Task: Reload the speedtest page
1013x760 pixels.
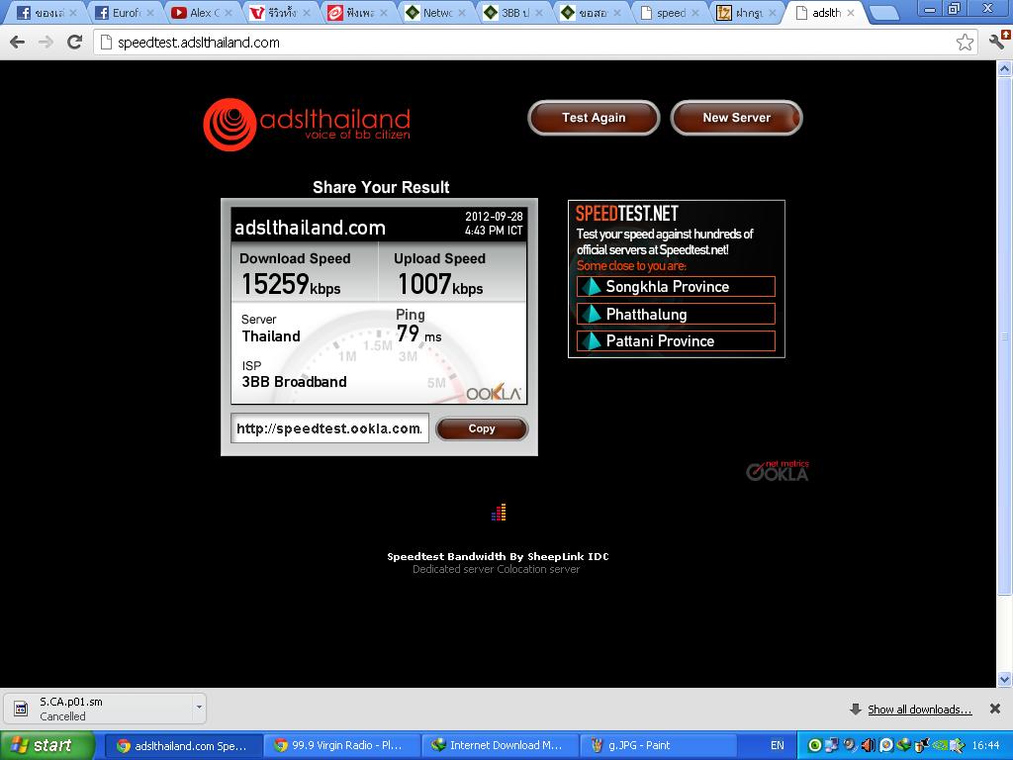Action: (74, 42)
